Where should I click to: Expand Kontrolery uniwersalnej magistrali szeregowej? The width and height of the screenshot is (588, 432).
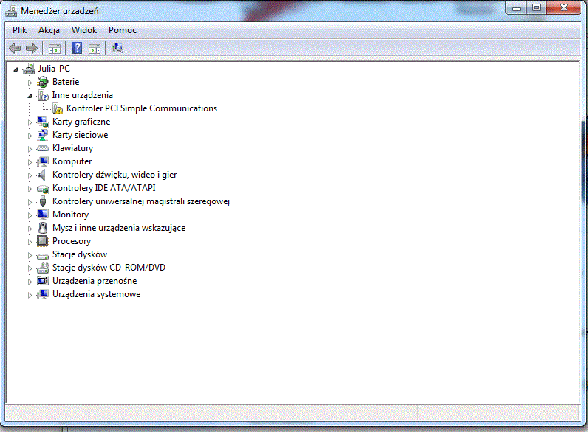30,202
